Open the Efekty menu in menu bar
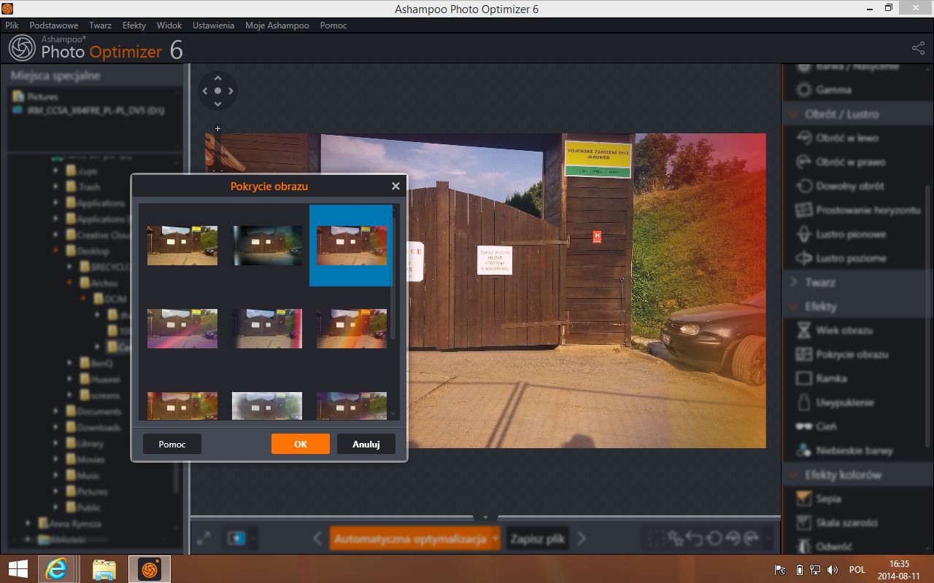 coord(134,25)
